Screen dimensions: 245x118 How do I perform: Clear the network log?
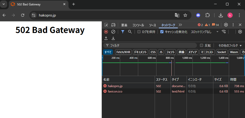click(x=113, y=32)
